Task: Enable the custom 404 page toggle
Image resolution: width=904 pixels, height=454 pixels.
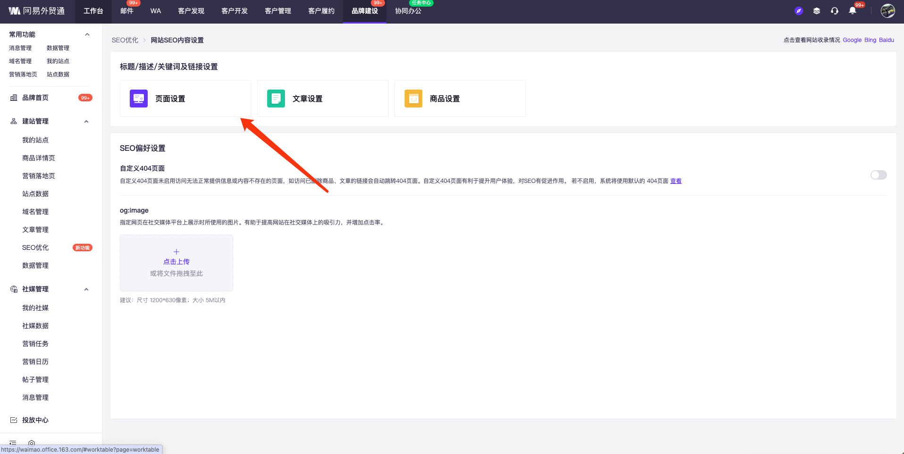Action: click(878, 175)
